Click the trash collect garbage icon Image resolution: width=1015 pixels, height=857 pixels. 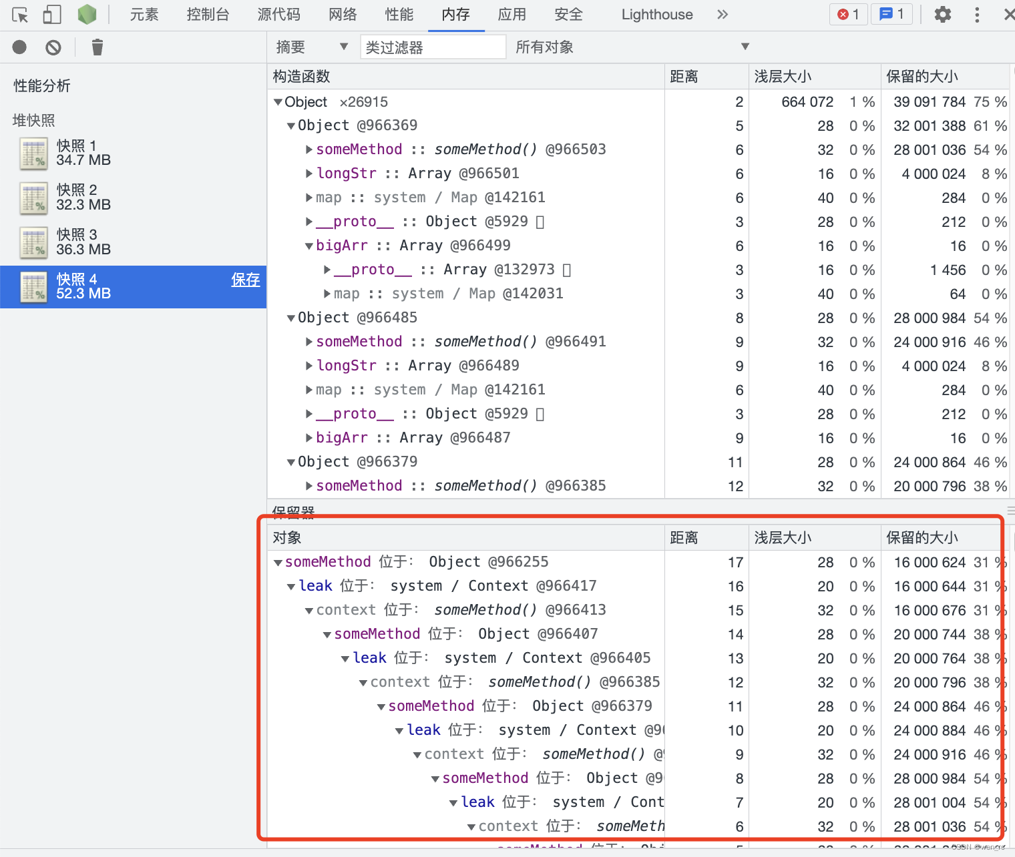pos(97,47)
